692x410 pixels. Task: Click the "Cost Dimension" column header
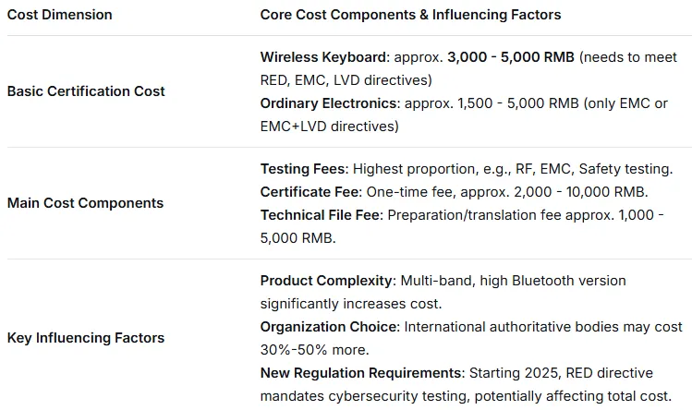tap(59, 15)
